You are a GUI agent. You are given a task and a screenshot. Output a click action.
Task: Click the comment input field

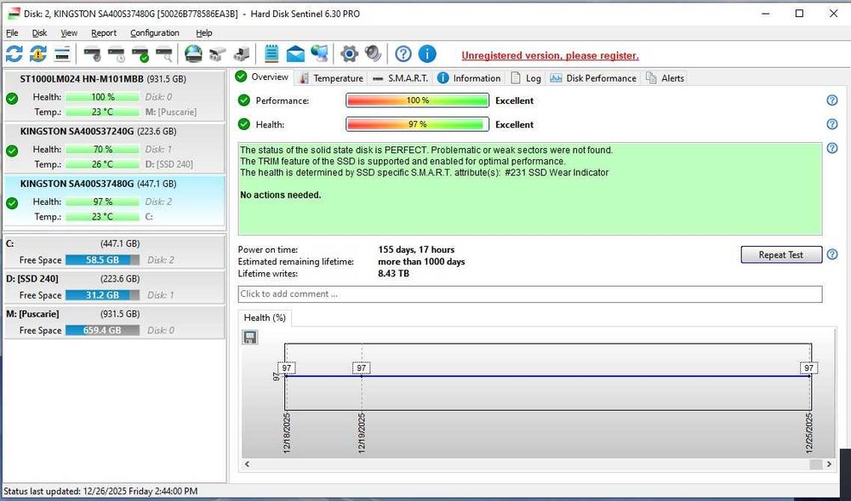pyautogui.click(x=529, y=294)
